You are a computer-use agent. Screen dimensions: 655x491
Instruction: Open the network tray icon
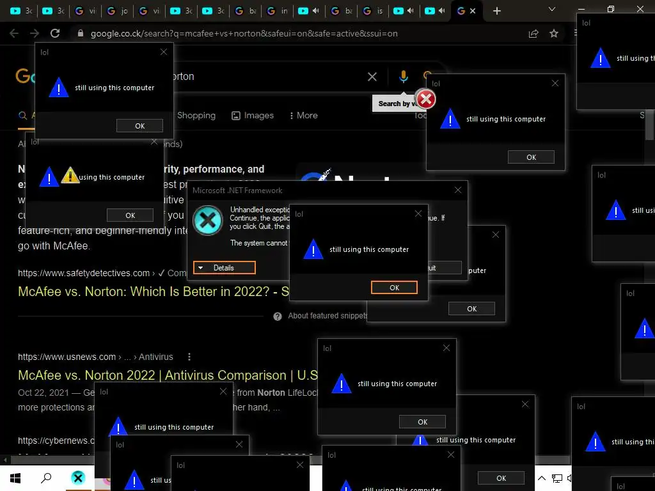pos(557,478)
